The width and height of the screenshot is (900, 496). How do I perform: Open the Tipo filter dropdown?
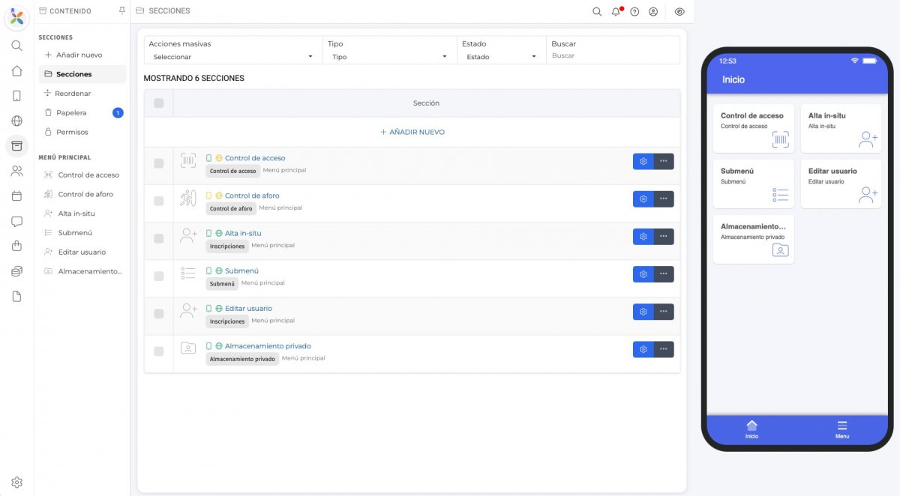389,56
